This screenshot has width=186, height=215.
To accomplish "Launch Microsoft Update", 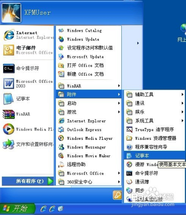I will (x=88, y=57).
